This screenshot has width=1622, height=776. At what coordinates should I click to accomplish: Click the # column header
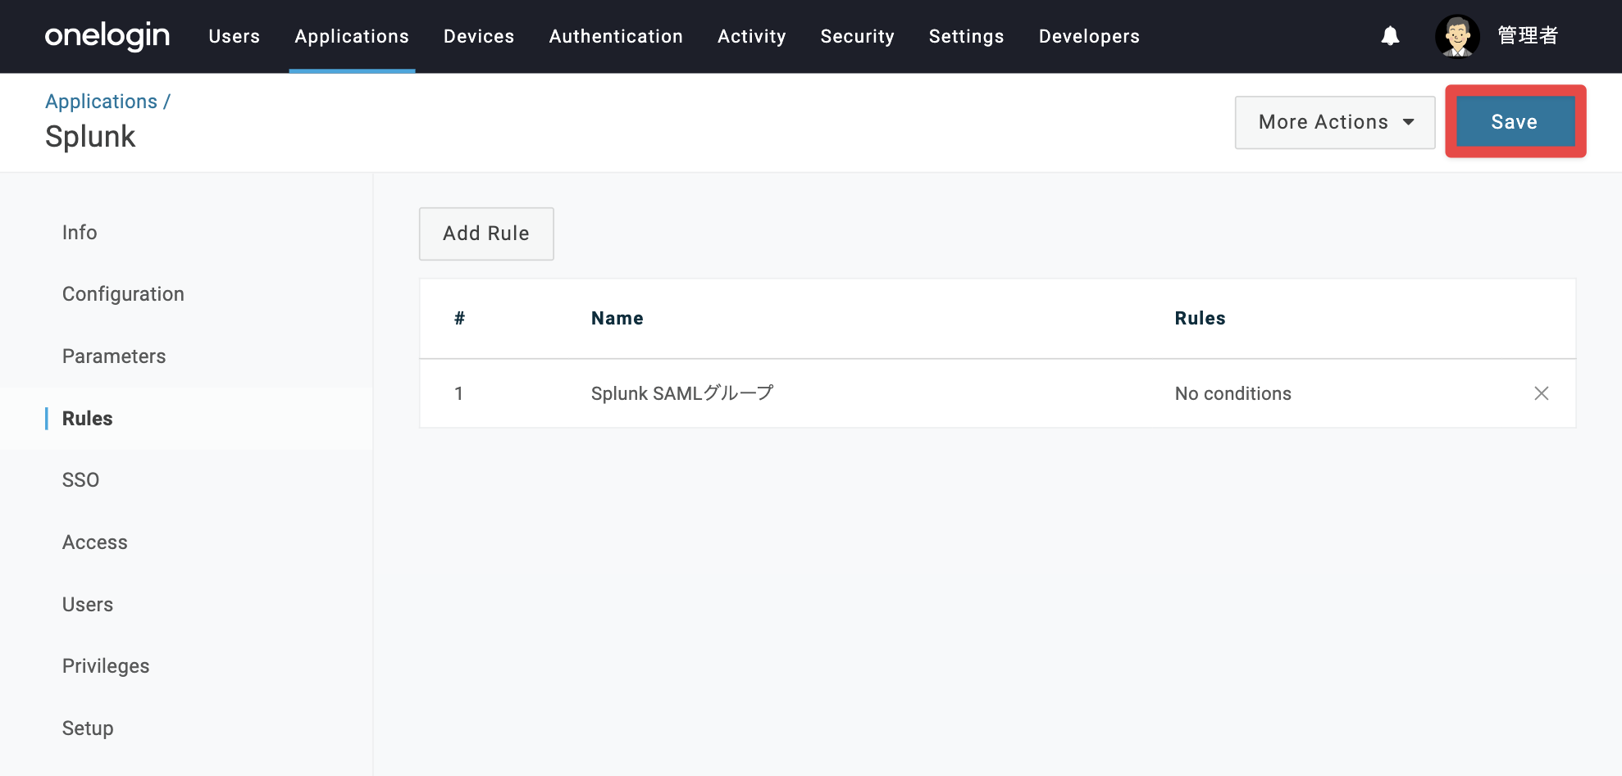pyautogui.click(x=459, y=318)
